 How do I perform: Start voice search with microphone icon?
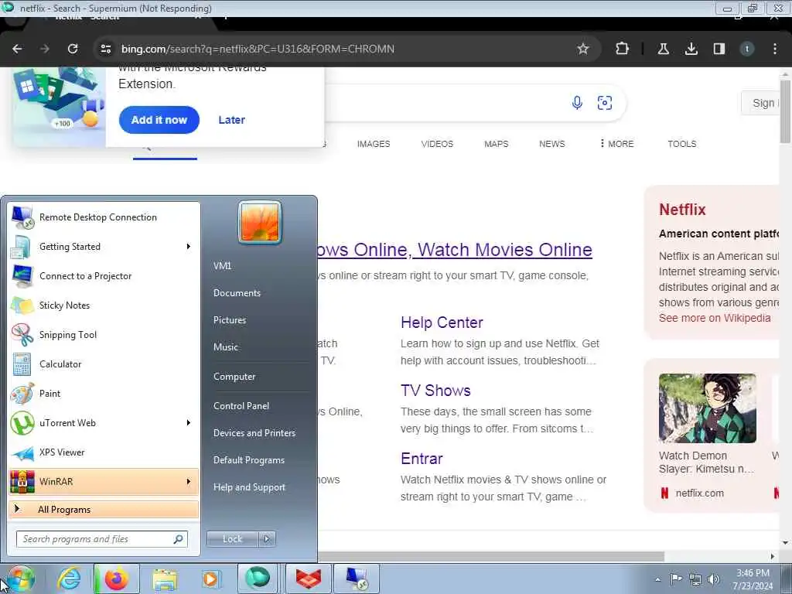point(577,103)
